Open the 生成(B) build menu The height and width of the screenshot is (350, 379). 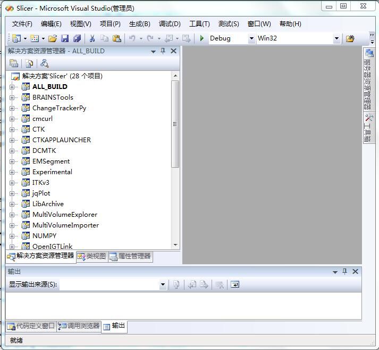point(139,24)
